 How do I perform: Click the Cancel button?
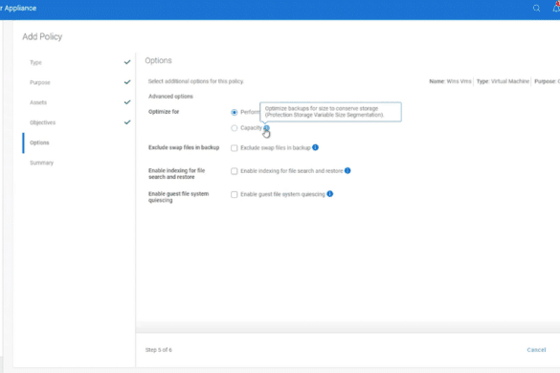click(x=536, y=350)
